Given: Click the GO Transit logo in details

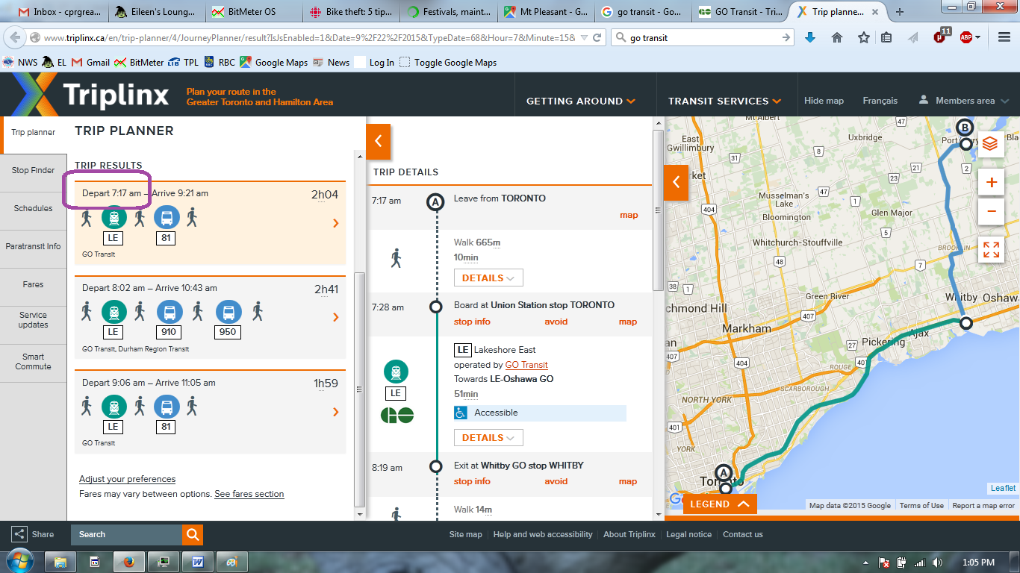Looking at the screenshot, I should 397,415.
